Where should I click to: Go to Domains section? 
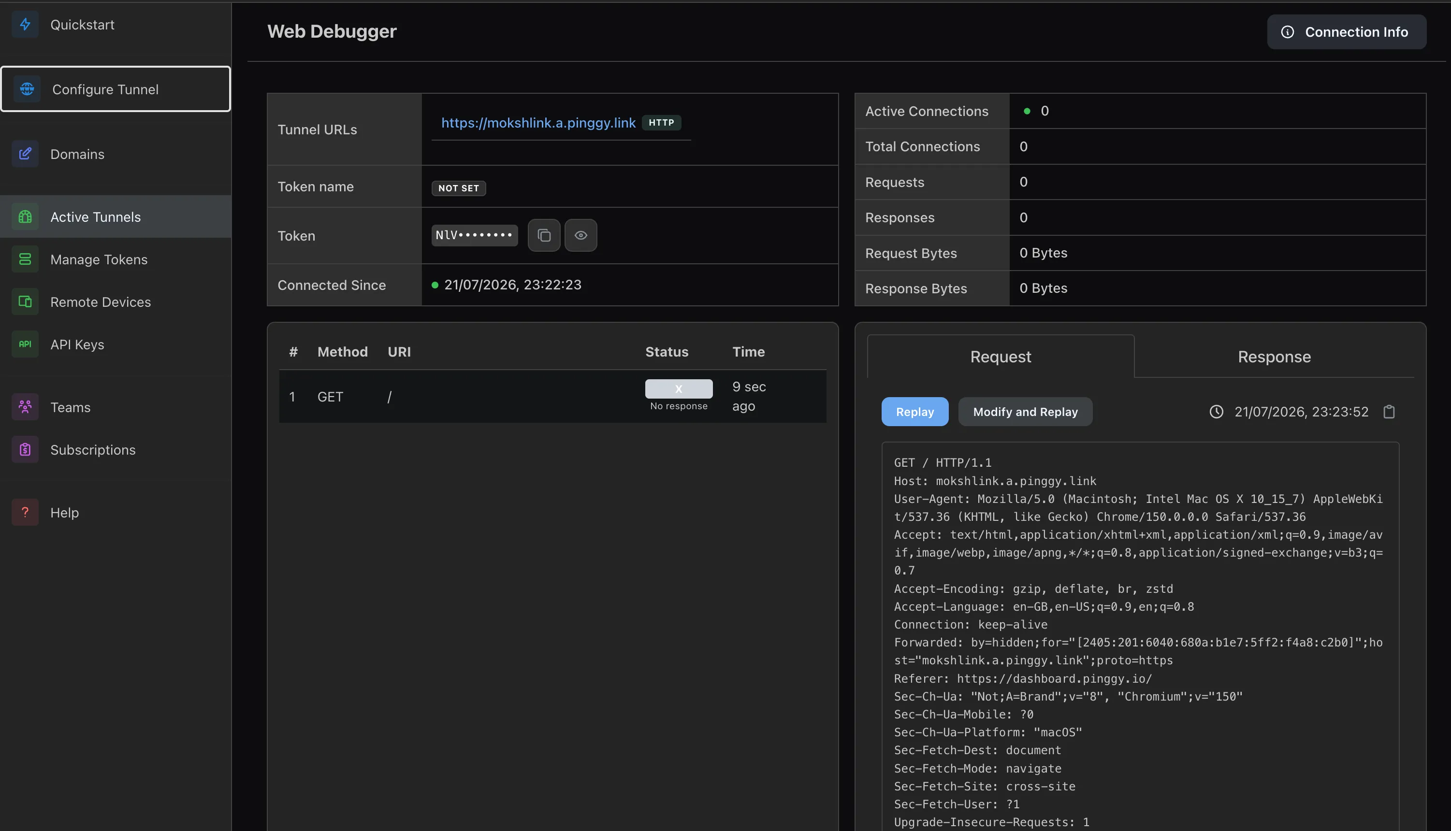coord(116,154)
